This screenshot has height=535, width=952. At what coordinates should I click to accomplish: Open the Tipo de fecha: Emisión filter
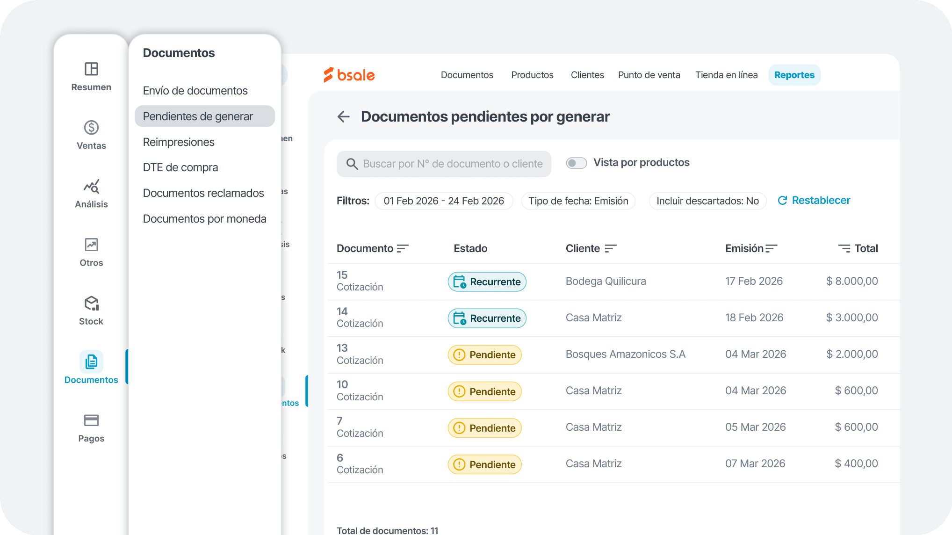[578, 201]
